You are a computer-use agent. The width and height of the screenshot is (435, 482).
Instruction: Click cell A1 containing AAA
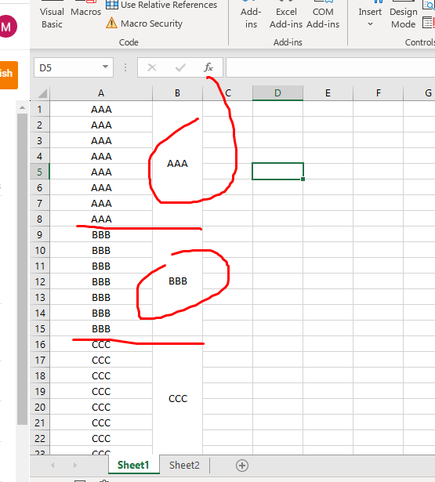[x=101, y=109]
